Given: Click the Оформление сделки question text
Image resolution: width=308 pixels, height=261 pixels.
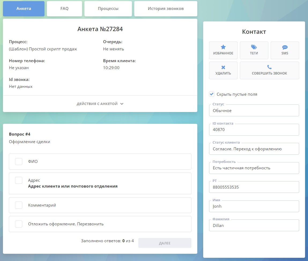Looking at the screenshot, I should tap(29, 142).
